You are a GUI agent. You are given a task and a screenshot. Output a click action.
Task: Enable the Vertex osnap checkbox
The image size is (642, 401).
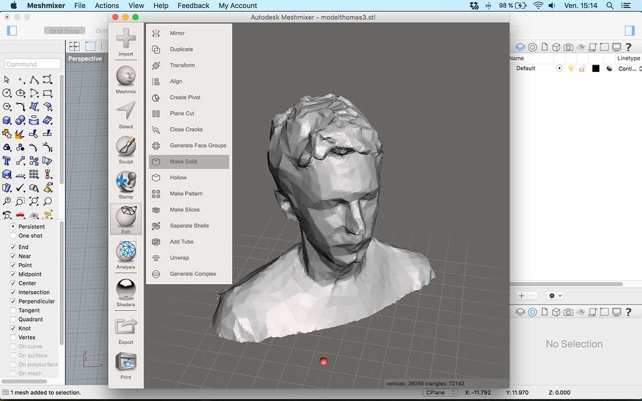point(13,337)
